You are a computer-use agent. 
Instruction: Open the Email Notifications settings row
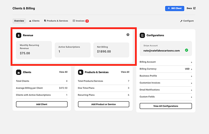point(166,90)
